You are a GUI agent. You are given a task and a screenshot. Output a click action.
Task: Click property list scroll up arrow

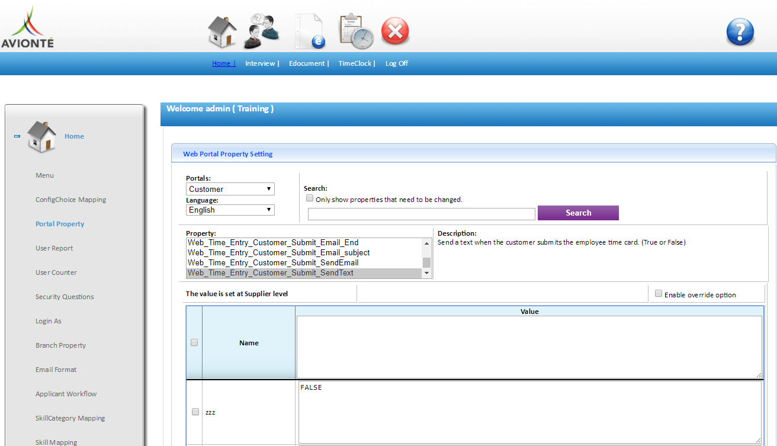tap(426, 243)
